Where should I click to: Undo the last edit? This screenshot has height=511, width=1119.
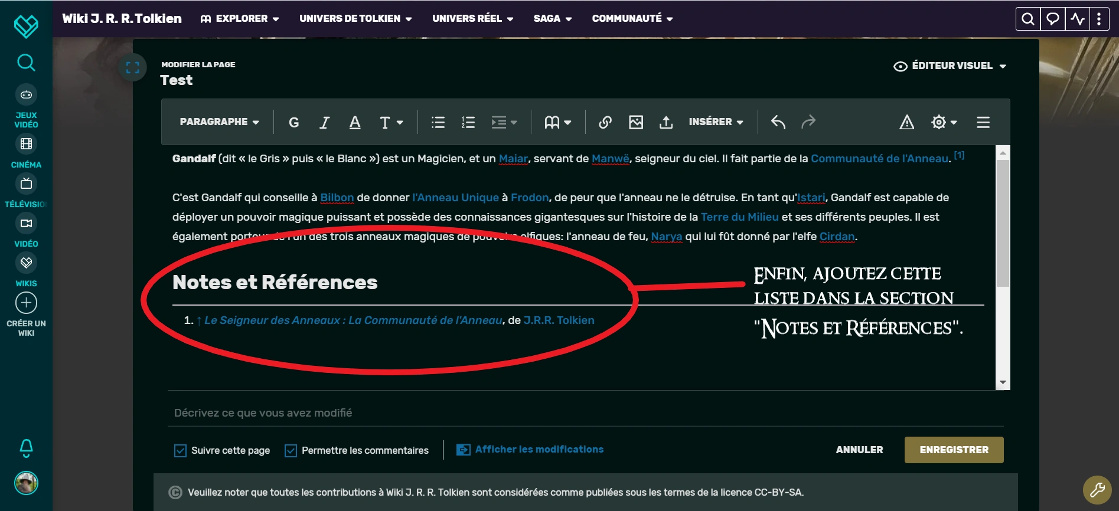click(x=778, y=122)
